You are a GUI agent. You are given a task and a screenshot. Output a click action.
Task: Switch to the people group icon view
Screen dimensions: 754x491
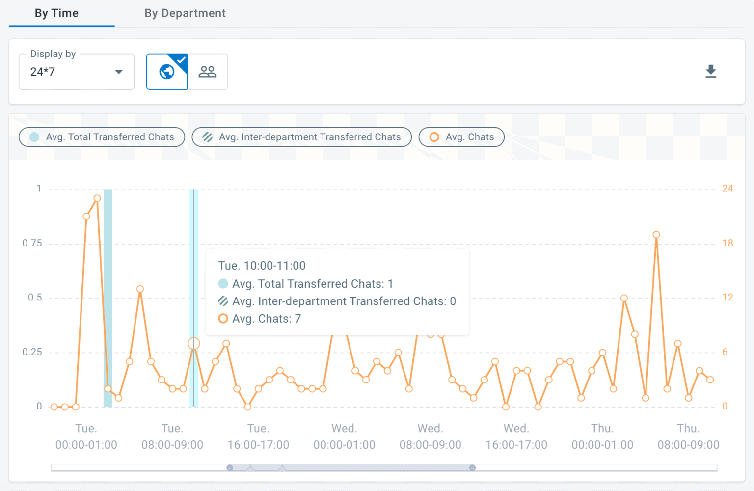pyautogui.click(x=207, y=72)
